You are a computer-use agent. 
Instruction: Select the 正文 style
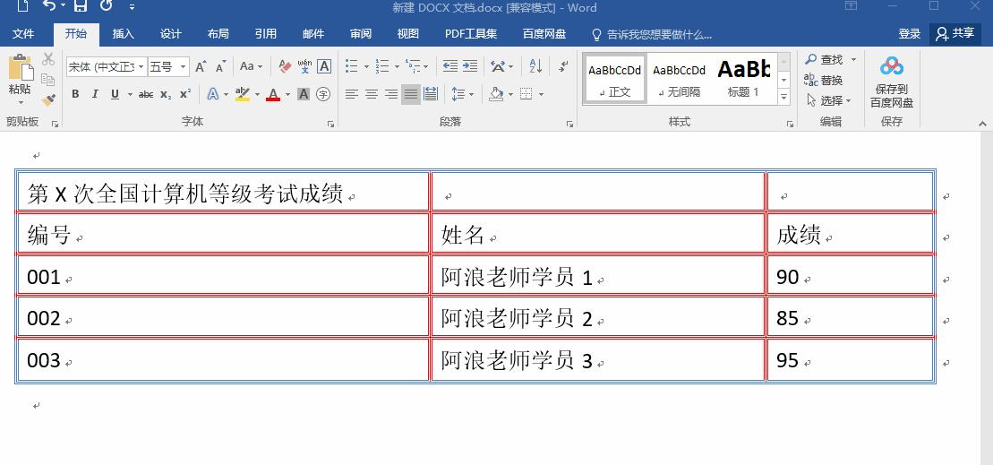(x=614, y=79)
